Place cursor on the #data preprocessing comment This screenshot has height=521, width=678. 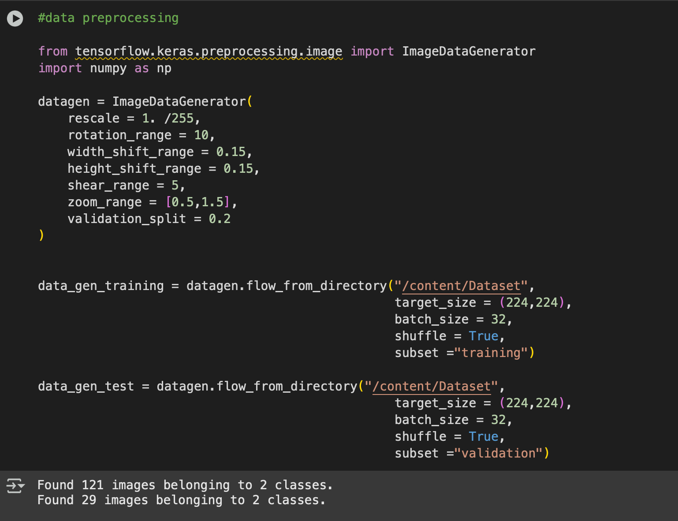click(x=108, y=18)
